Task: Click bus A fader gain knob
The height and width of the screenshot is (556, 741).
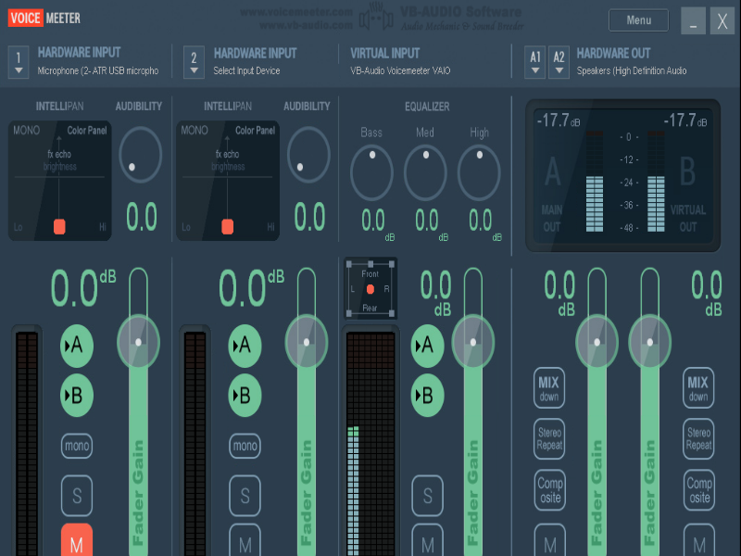Action: coord(597,342)
